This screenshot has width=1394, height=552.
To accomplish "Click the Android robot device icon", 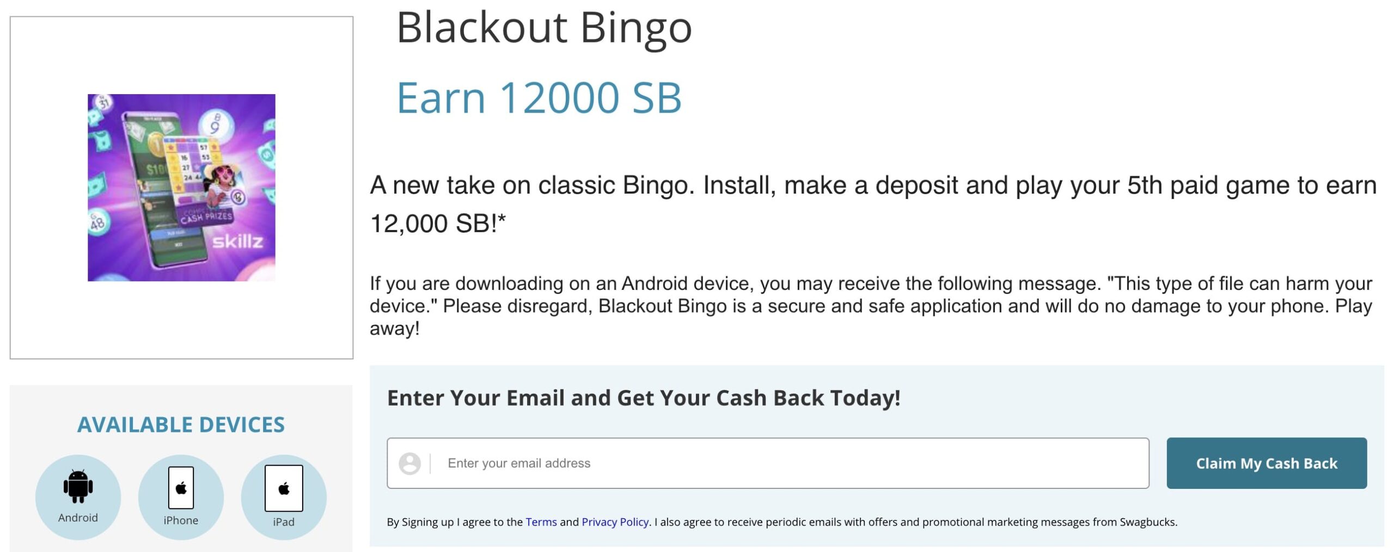I will pyautogui.click(x=78, y=486).
